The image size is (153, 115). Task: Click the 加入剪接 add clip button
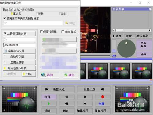click(x=144, y=36)
